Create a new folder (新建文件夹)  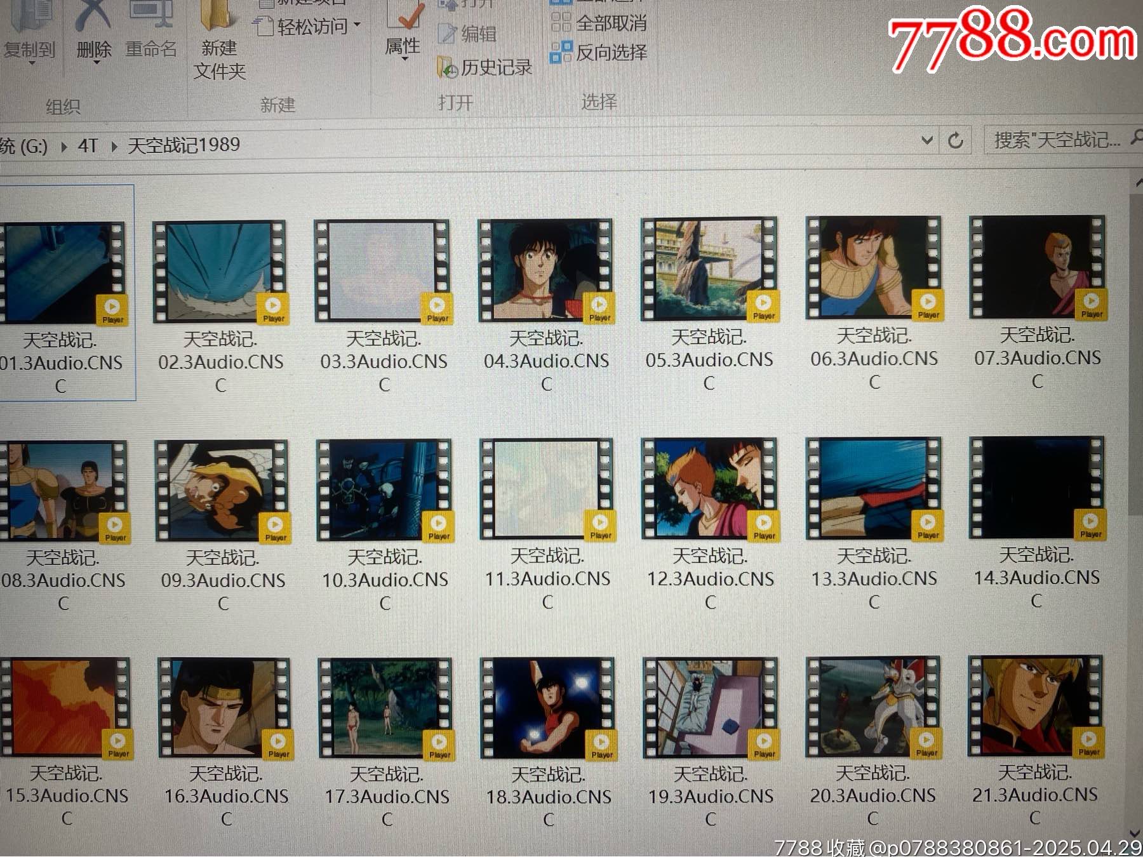tap(219, 41)
